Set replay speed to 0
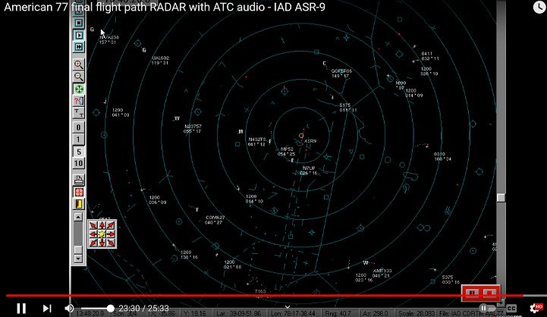The height and width of the screenshot is (317, 547). (78, 127)
